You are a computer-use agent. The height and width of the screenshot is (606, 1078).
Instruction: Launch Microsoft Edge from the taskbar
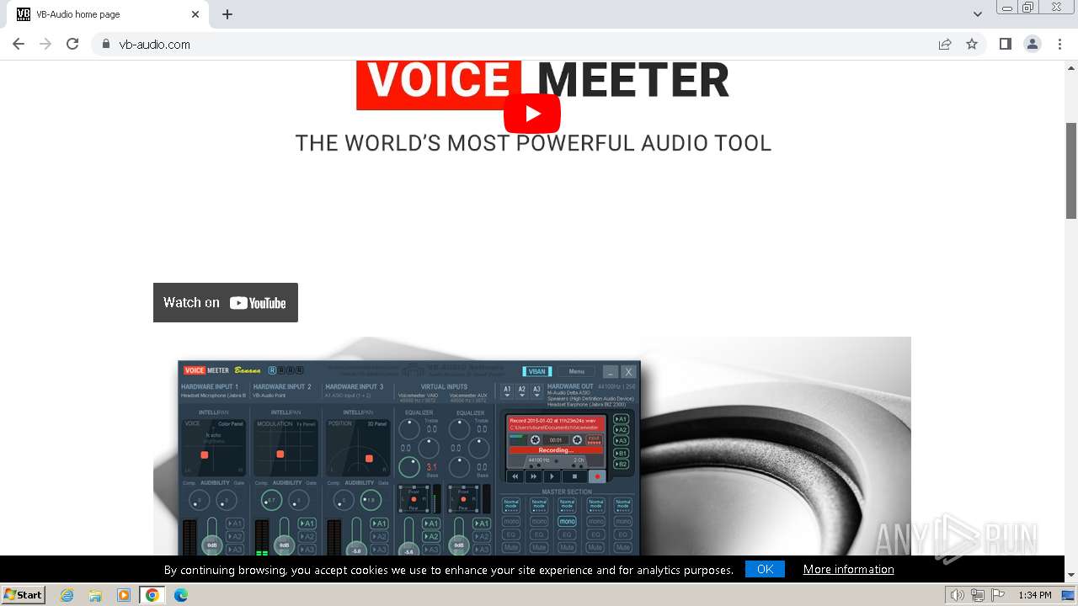[x=180, y=595]
